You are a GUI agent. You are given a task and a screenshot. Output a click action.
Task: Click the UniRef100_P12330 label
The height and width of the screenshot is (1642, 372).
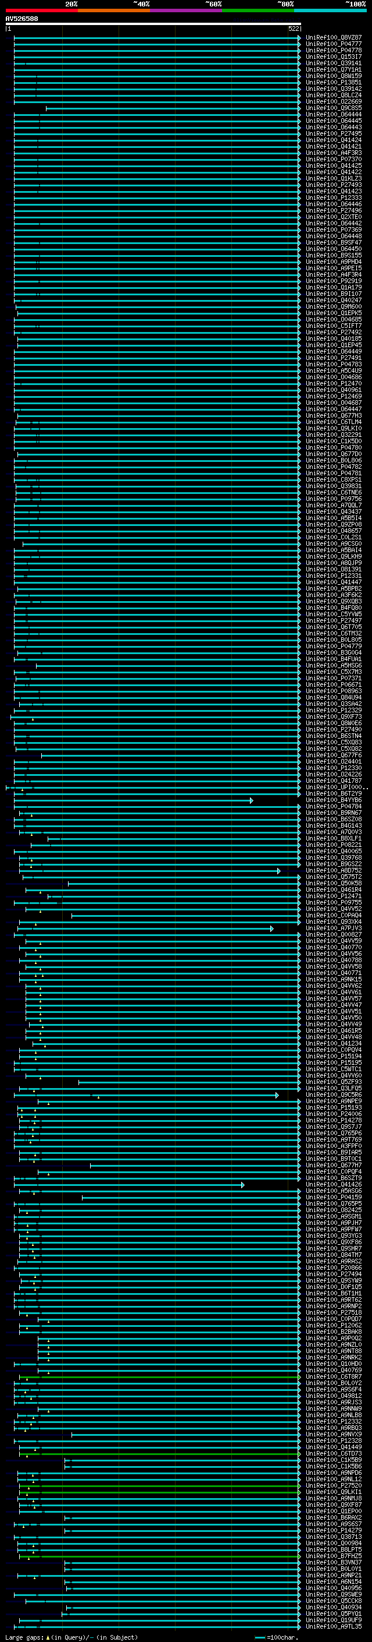click(333, 768)
